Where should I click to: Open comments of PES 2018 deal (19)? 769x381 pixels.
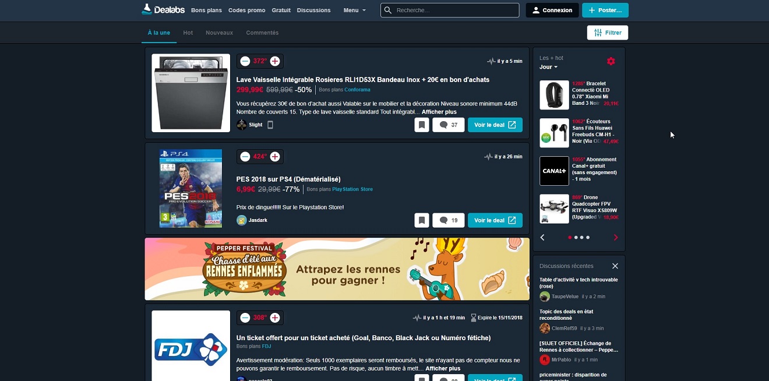tap(449, 220)
